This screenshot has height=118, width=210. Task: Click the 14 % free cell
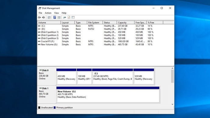150,26
